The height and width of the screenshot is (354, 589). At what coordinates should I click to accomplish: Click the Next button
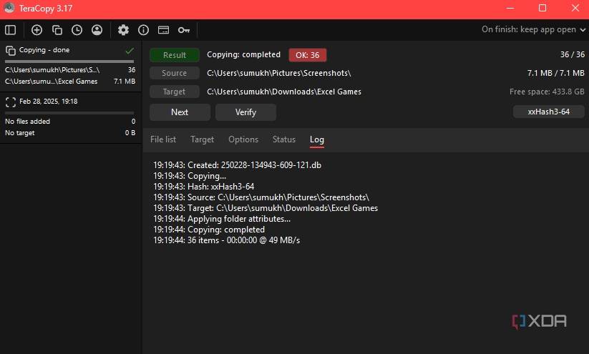coord(180,112)
